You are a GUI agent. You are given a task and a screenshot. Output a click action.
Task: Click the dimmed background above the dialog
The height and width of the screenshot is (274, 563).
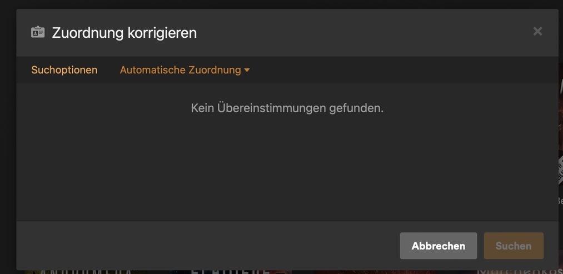(281, 4)
